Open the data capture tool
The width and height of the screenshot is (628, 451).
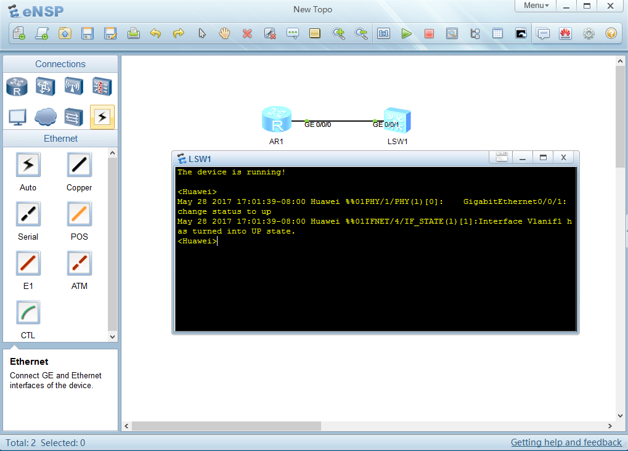point(452,33)
